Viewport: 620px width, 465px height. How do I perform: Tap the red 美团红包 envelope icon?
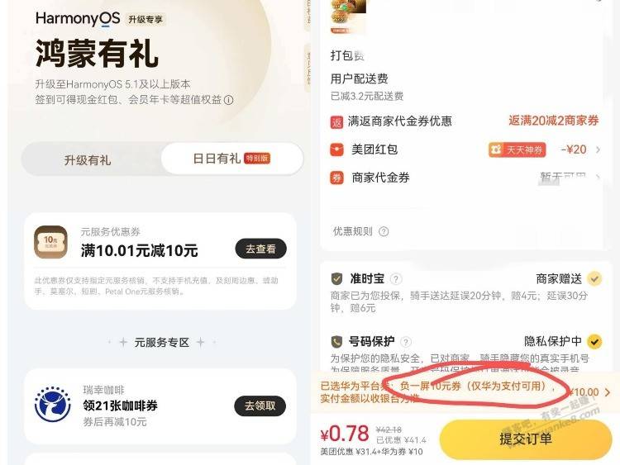click(337, 149)
